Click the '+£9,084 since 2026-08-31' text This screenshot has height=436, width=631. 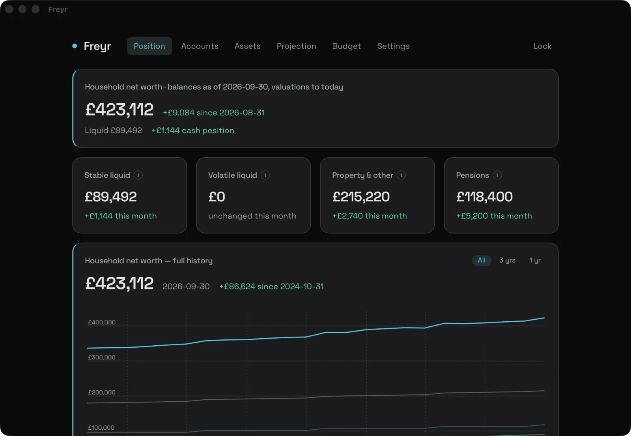(214, 113)
